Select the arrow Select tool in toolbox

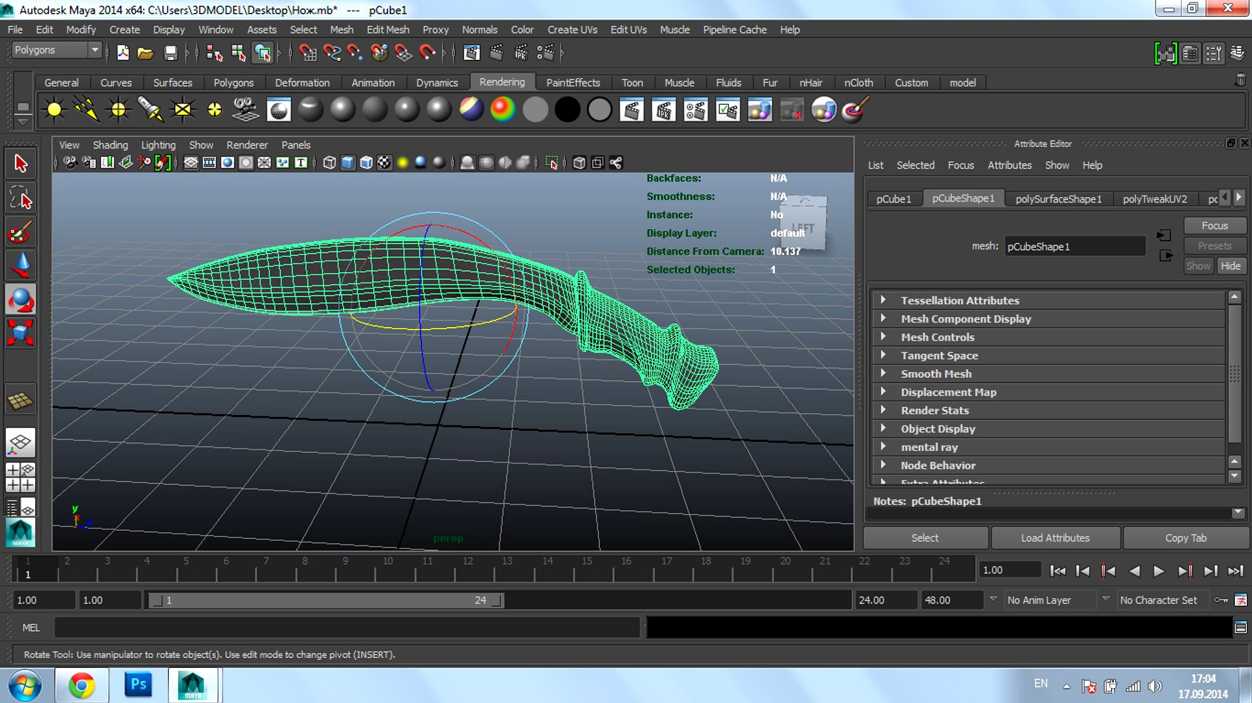coord(20,164)
